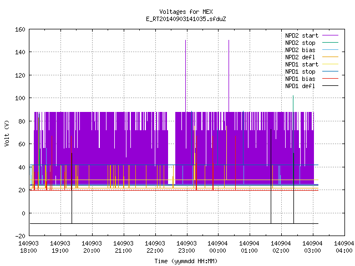Click the red line sample beside NPD1 bias

(x=330, y=79)
